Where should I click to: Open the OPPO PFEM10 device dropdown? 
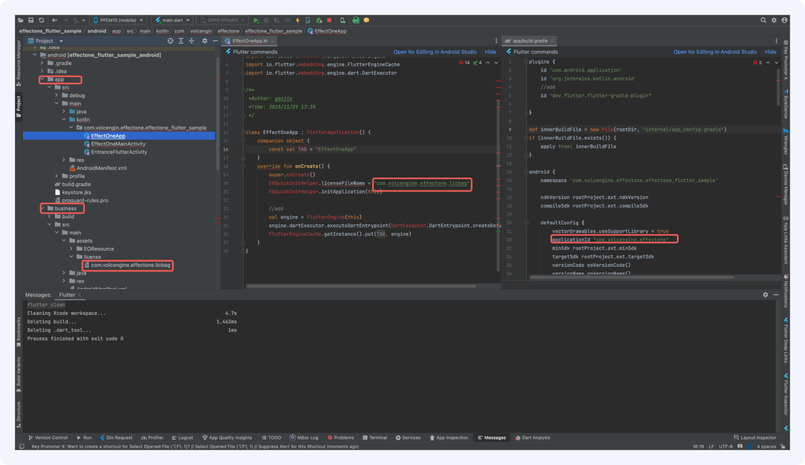coord(222,20)
